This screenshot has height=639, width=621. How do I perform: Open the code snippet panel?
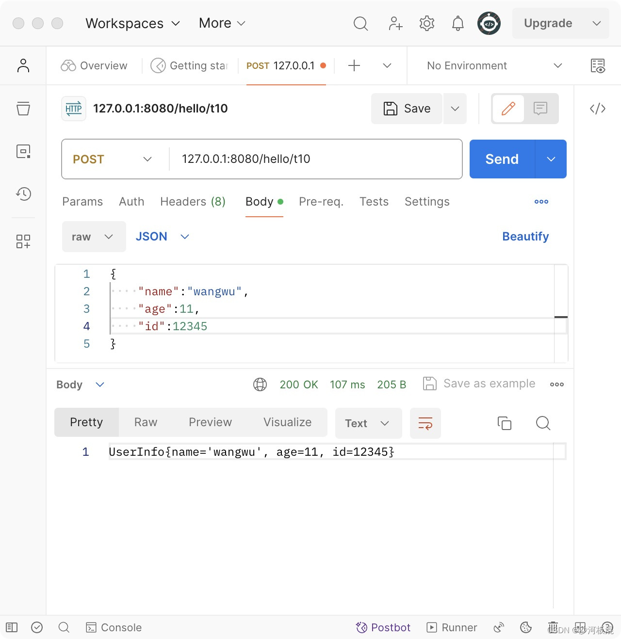597,109
